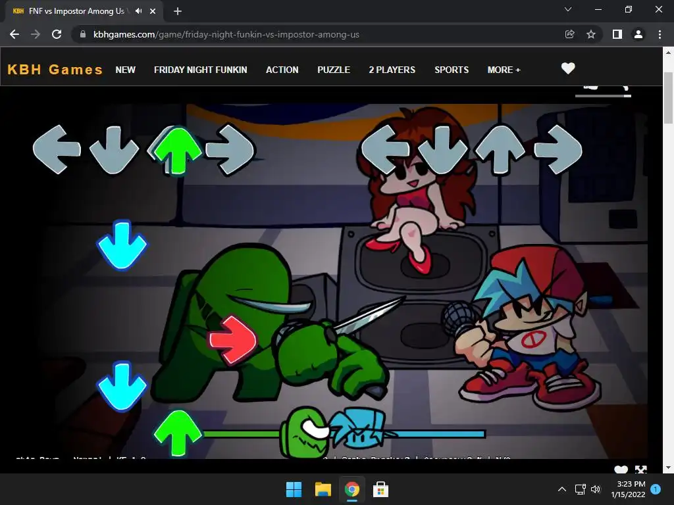Image resolution: width=674 pixels, height=505 pixels.
Task: Show hidden system tray icons
Action: click(562, 489)
